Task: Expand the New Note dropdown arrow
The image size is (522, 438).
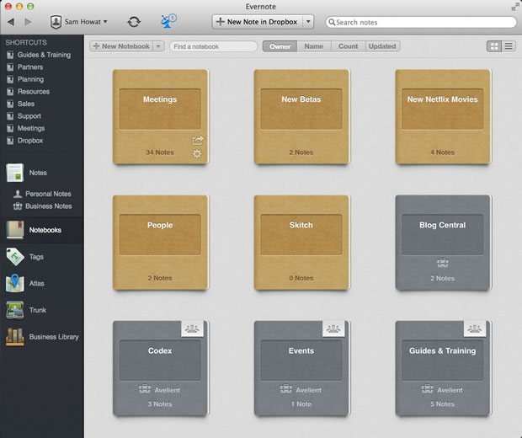Action: point(308,22)
